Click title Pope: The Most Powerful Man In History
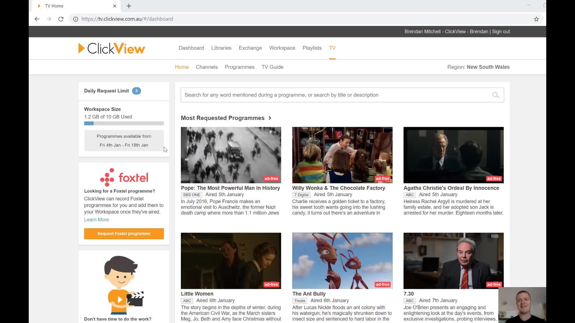The width and height of the screenshot is (575, 323). pyautogui.click(x=230, y=188)
